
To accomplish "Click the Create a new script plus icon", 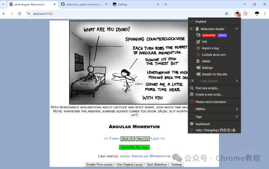I will coord(192,94).
